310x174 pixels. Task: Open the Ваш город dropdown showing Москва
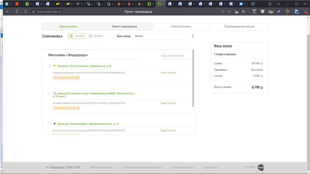163,36
